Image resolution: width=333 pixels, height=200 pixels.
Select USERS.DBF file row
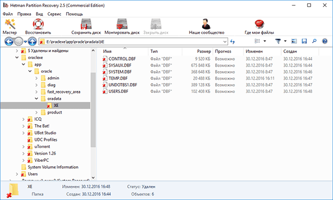[x=208, y=91]
